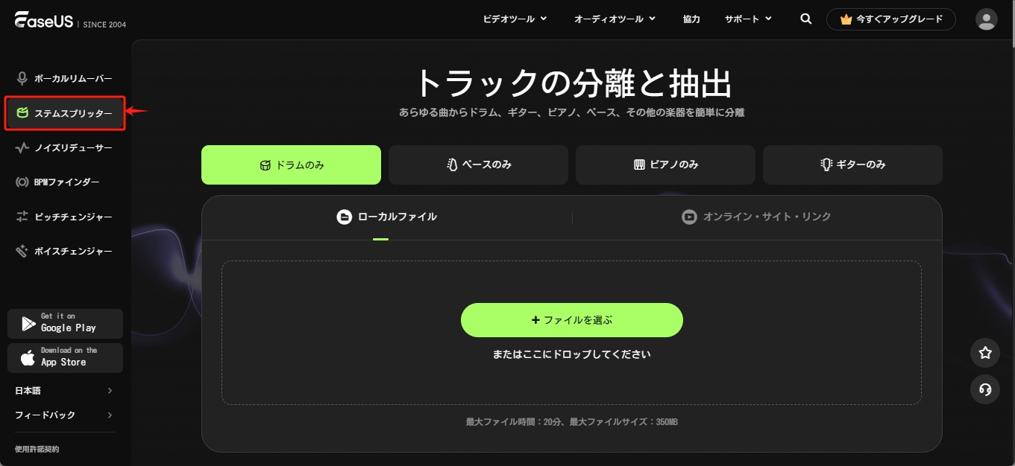Select the ギターのみ separation mode
Screen dimensions: 1015x466
pyautogui.click(x=852, y=165)
